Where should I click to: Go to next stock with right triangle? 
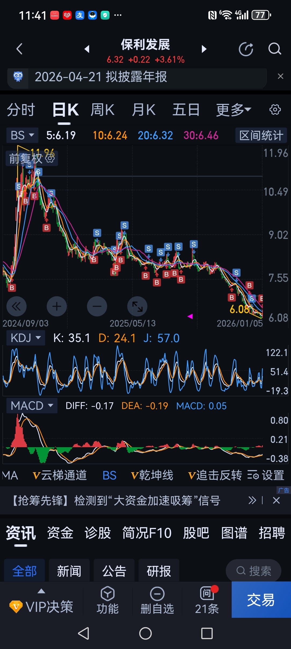[204, 49]
